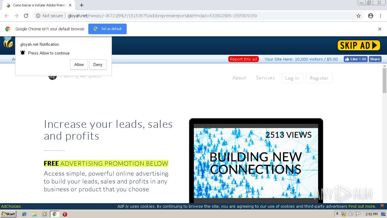Open Chrome's three-dot menu
The image size is (387, 218).
point(380,16)
